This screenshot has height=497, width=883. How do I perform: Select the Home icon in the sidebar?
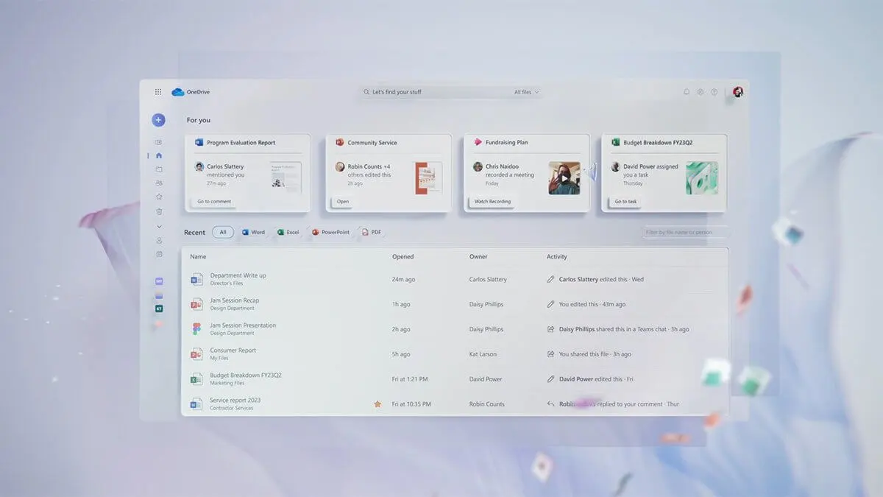point(157,156)
